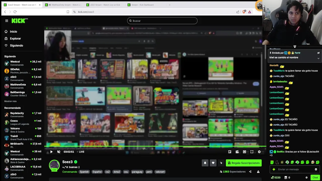
Task: Open the hamburger sidebar menu
Action: tap(7, 21)
